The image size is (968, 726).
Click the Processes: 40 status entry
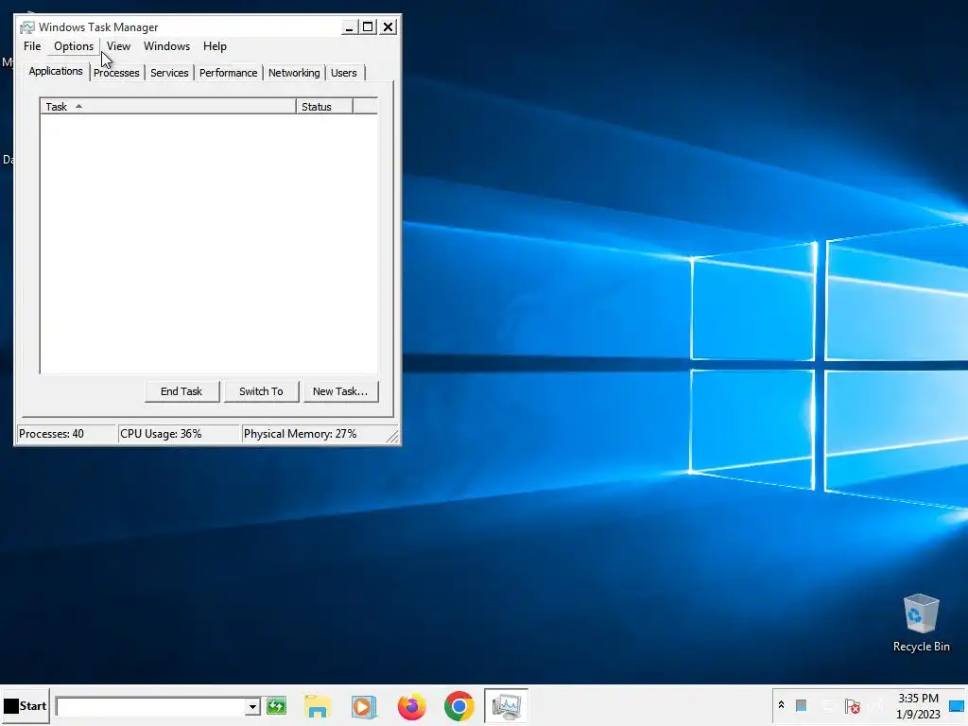(x=66, y=434)
